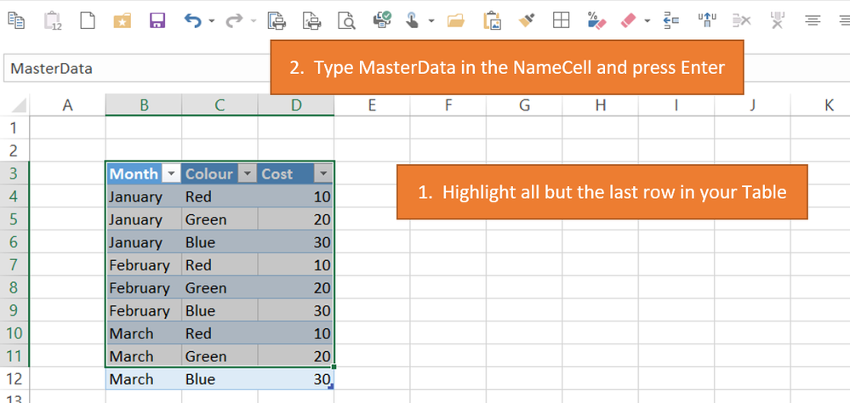Screen dimensions: 850x403
Task: Select row 3 header
Action: coord(14,174)
